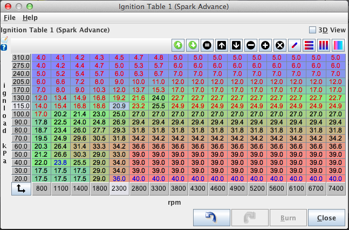Select the 2300 rpm column header cell

pyautogui.click(x=119, y=189)
